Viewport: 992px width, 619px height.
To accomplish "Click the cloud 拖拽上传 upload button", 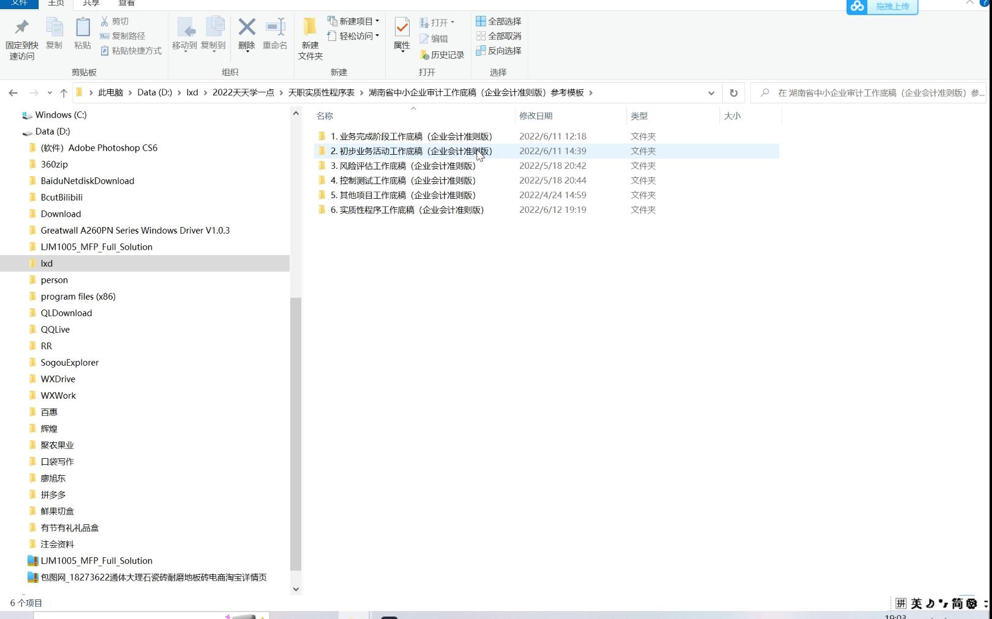I will [882, 7].
